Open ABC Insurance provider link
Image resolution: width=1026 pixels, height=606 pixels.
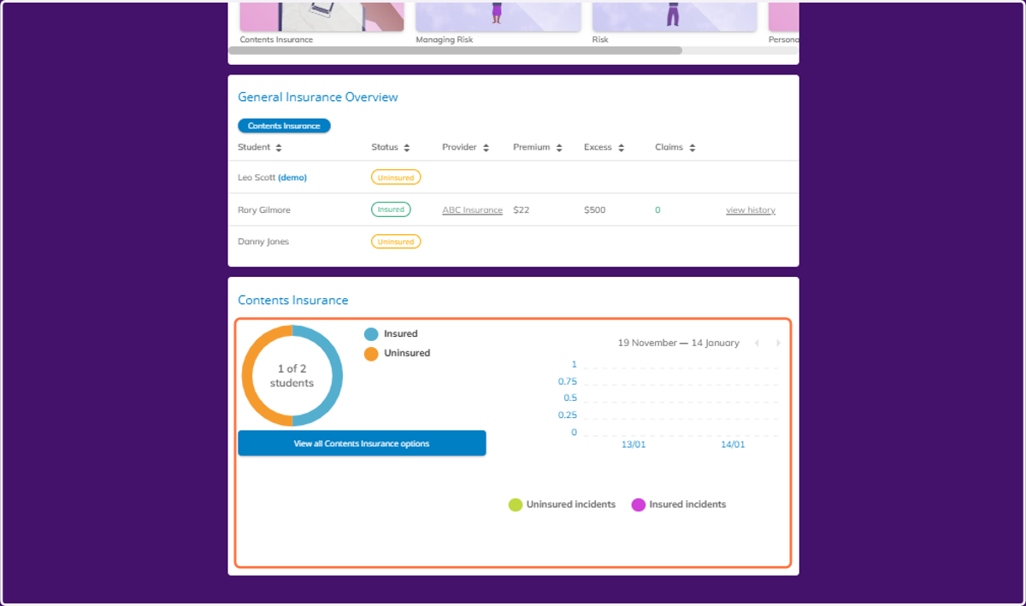pyautogui.click(x=472, y=209)
